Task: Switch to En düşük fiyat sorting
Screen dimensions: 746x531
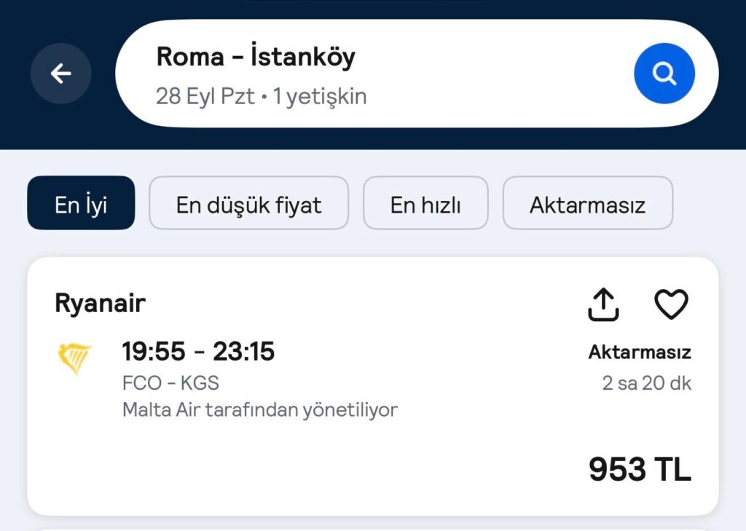Action: point(249,203)
